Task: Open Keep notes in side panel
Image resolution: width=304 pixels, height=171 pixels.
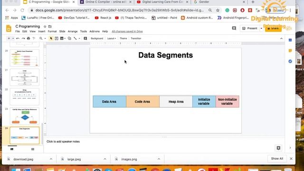Action: click(x=290, y=51)
